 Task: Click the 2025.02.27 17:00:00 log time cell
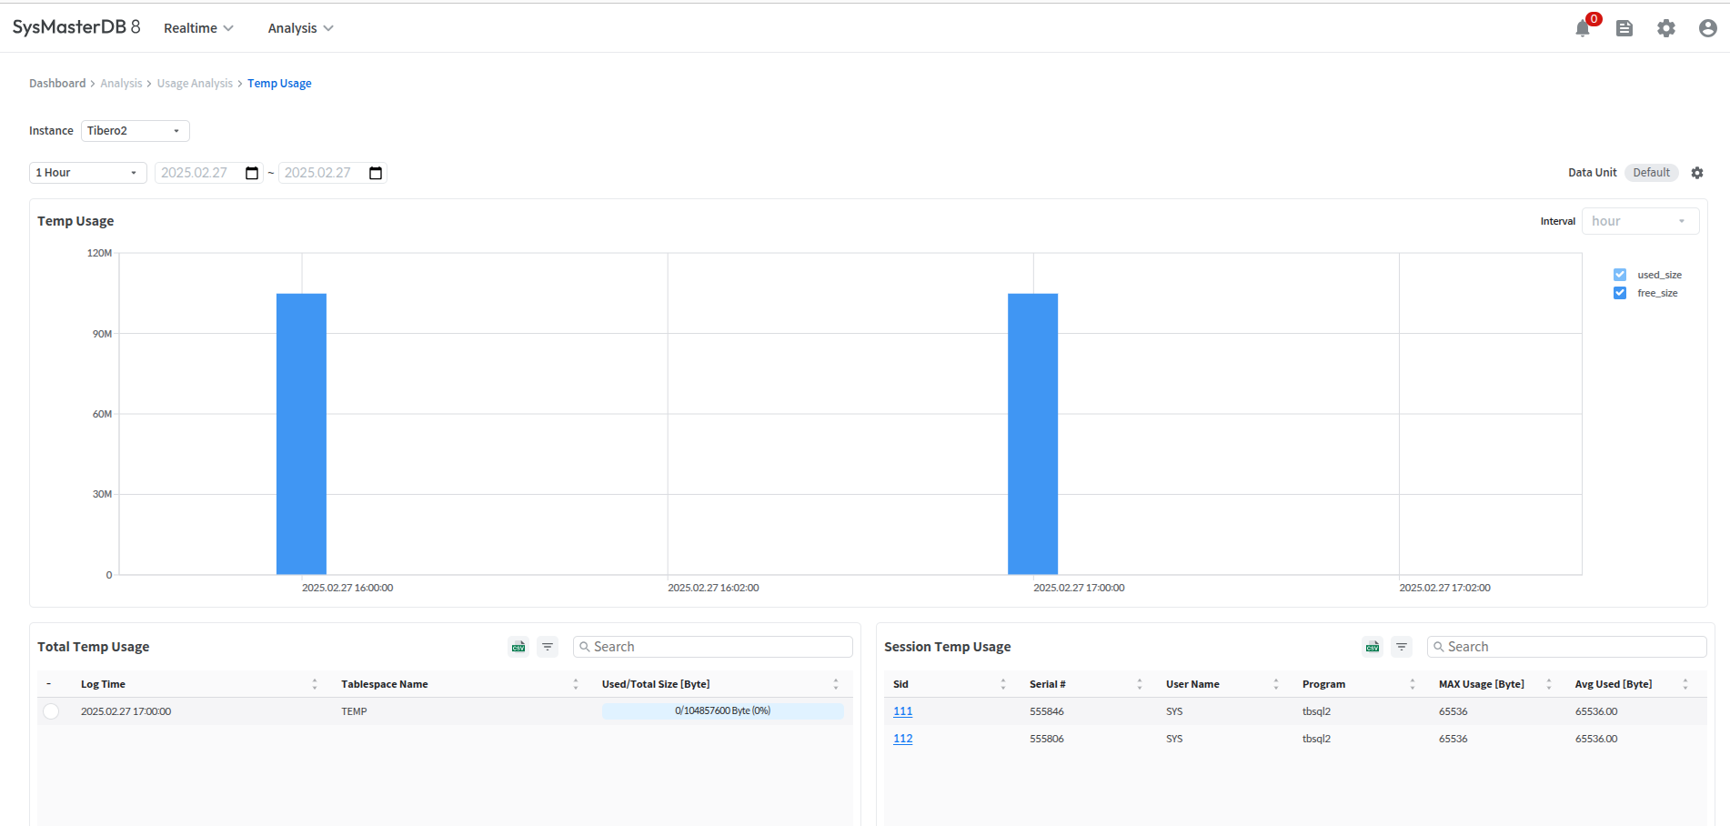point(126,711)
